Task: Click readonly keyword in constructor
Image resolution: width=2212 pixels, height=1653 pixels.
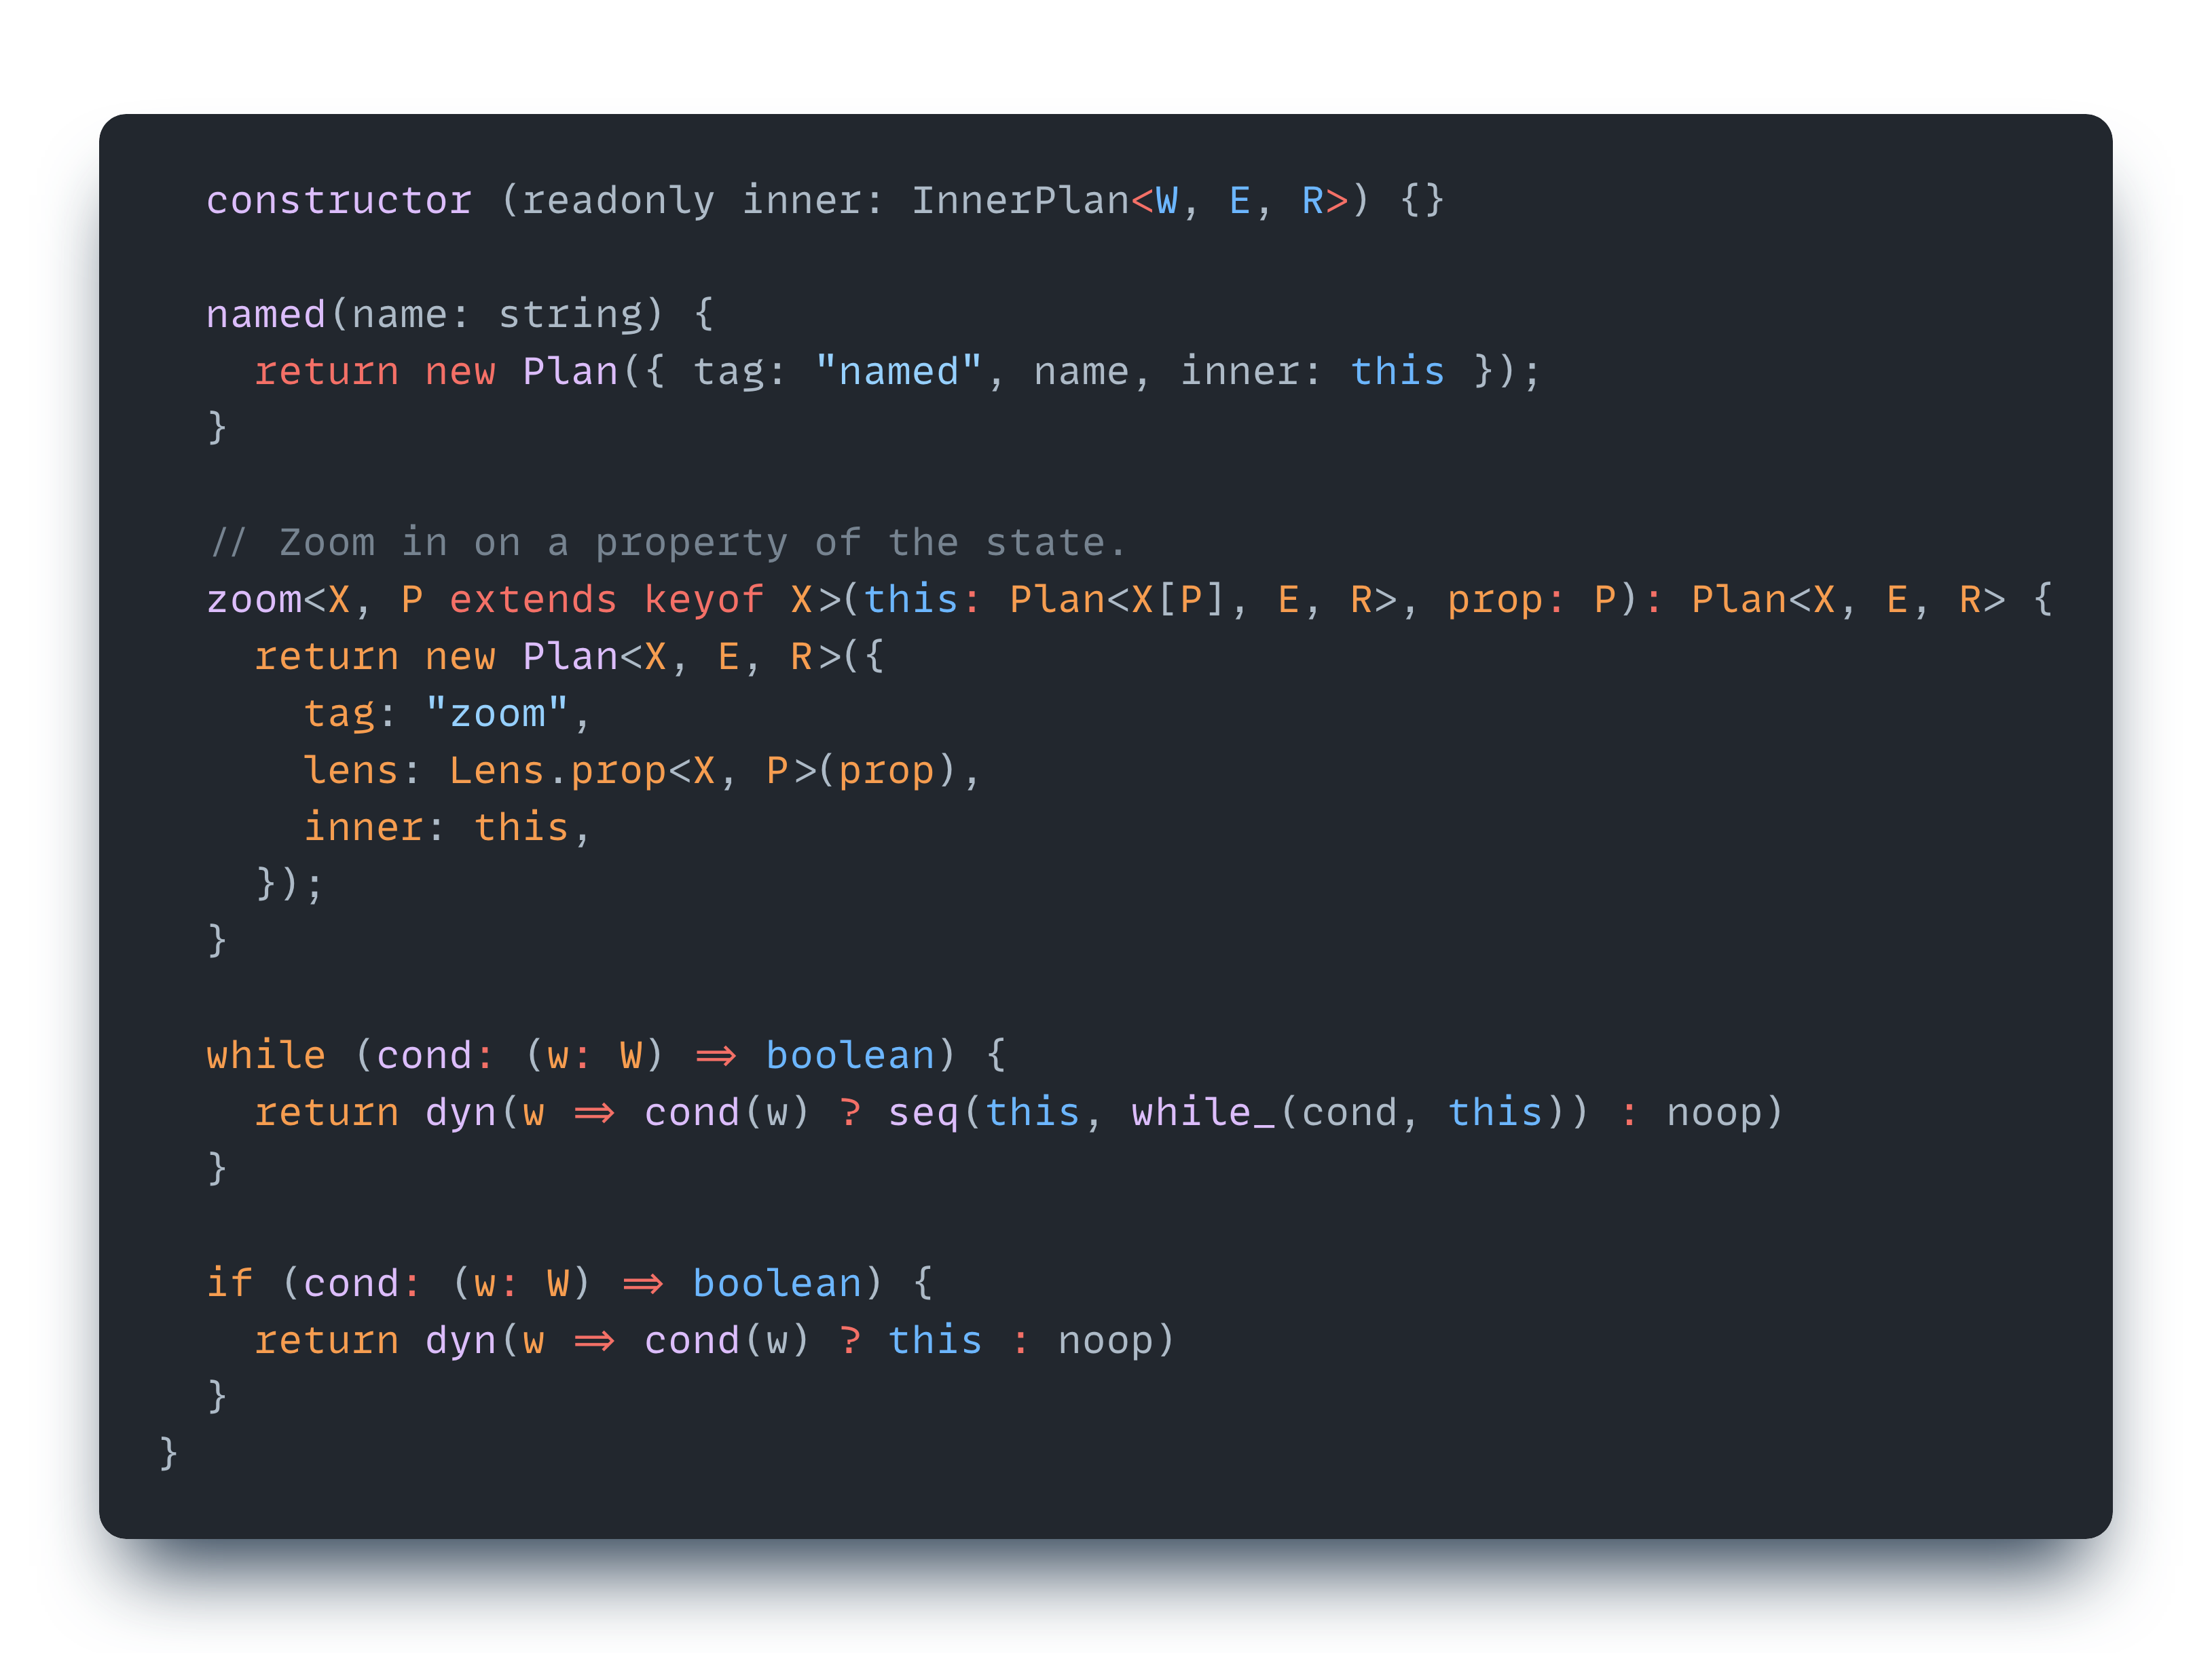Action: click(618, 201)
